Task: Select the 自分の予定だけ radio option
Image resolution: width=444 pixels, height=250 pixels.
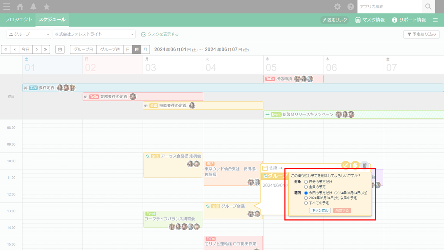Action: tap(306, 182)
